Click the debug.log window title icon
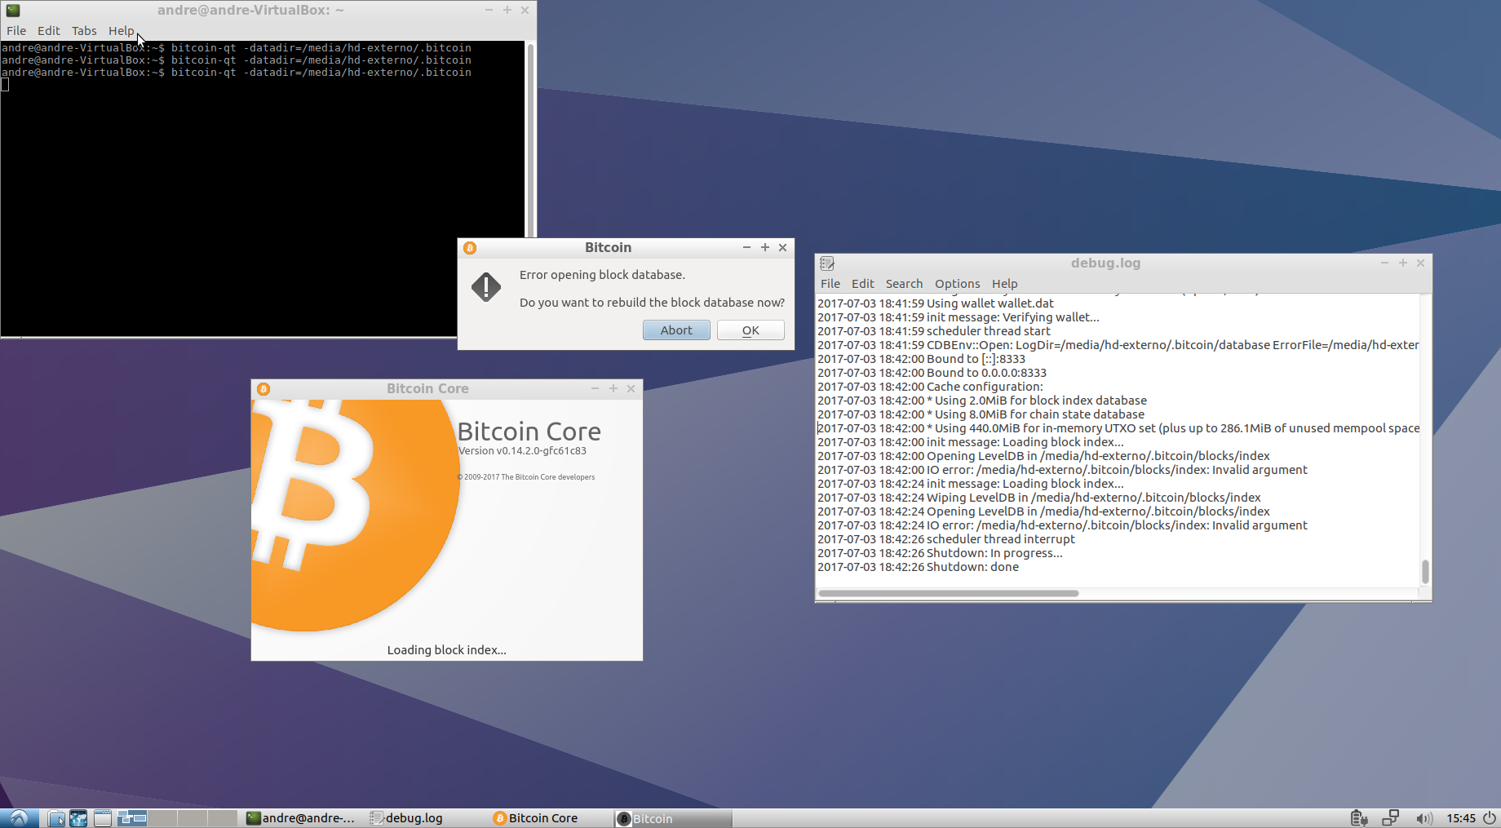 pyautogui.click(x=827, y=263)
